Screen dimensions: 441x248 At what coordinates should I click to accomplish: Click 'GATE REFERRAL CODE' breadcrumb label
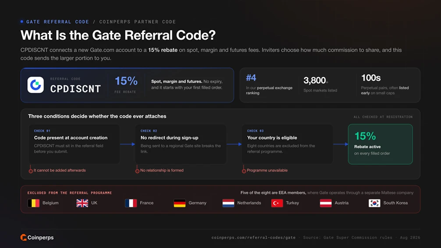pyautogui.click(x=58, y=21)
